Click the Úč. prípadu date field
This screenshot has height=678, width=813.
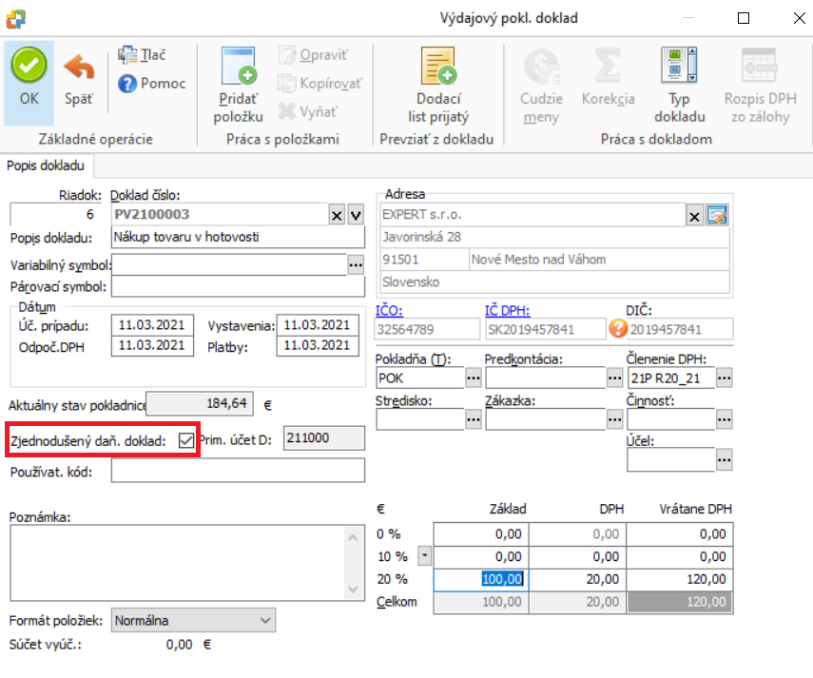click(x=152, y=325)
